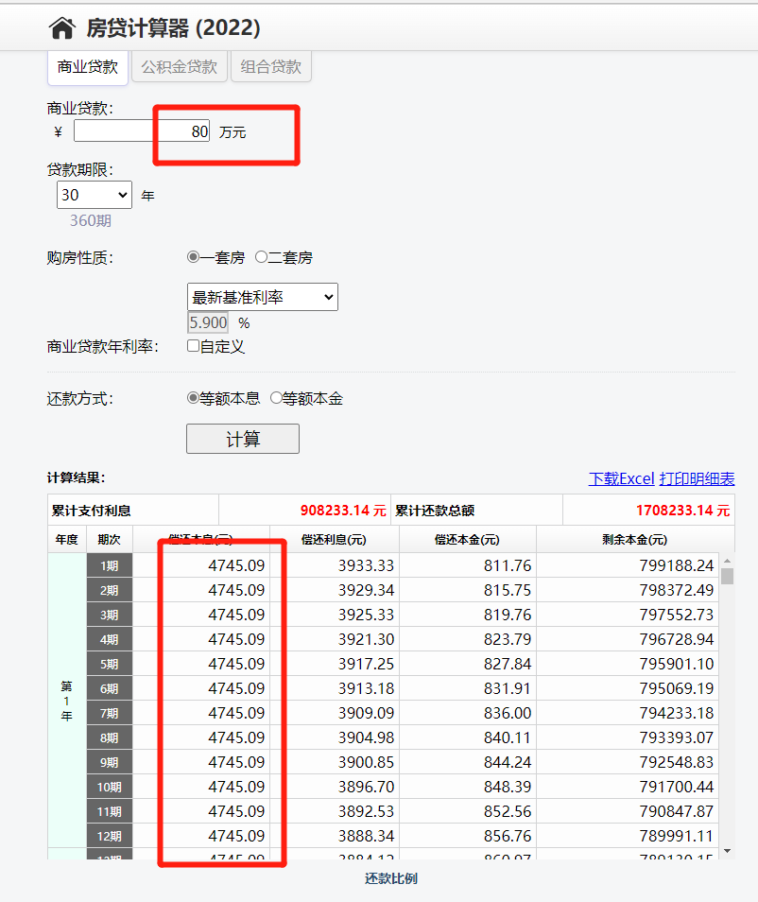This screenshot has width=758, height=902.
Task: Click the table scrollbar up arrow
Action: click(x=727, y=559)
